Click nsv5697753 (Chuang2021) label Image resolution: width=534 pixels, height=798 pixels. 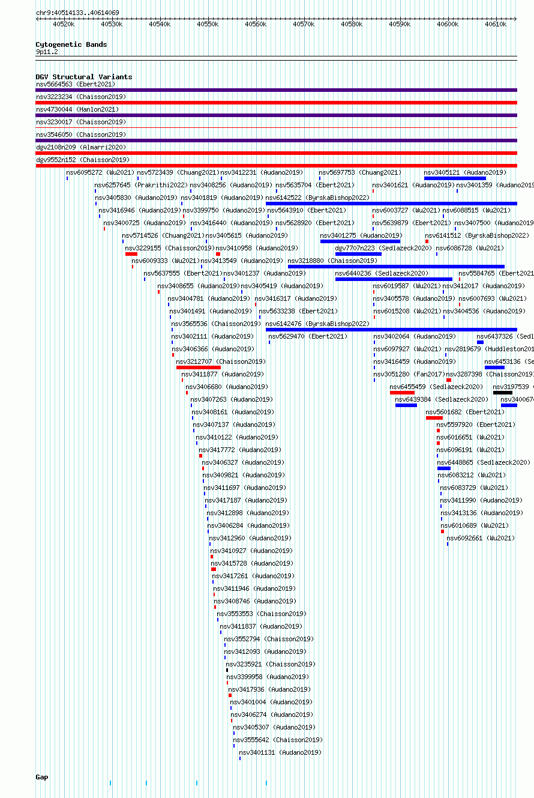tap(360, 173)
